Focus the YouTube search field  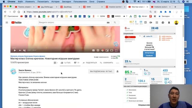[x=72, y=22]
